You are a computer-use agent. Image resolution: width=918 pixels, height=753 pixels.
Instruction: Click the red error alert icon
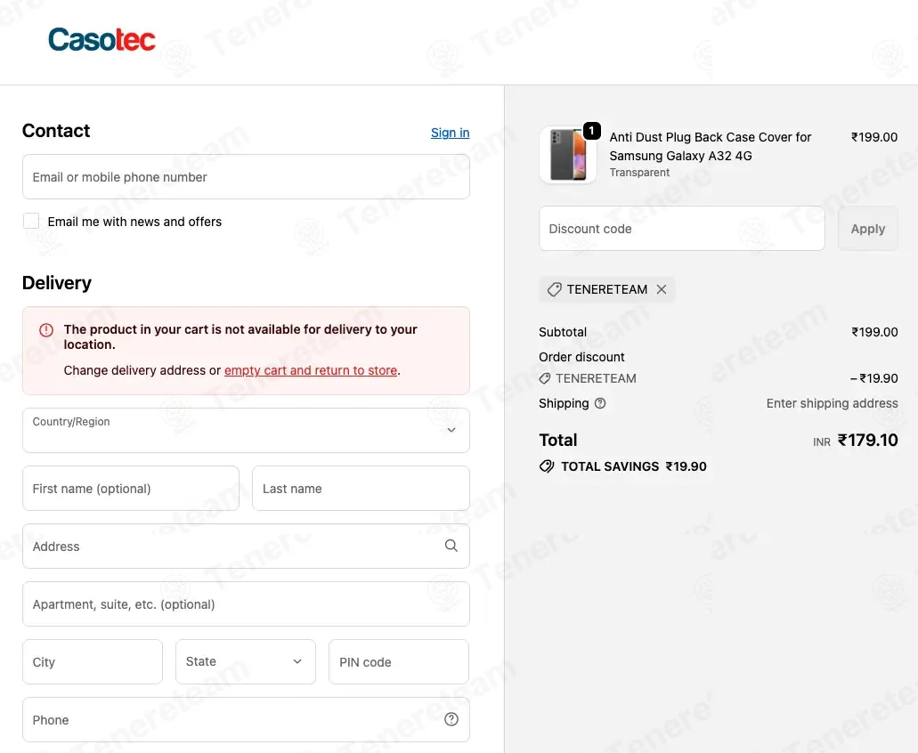click(46, 330)
